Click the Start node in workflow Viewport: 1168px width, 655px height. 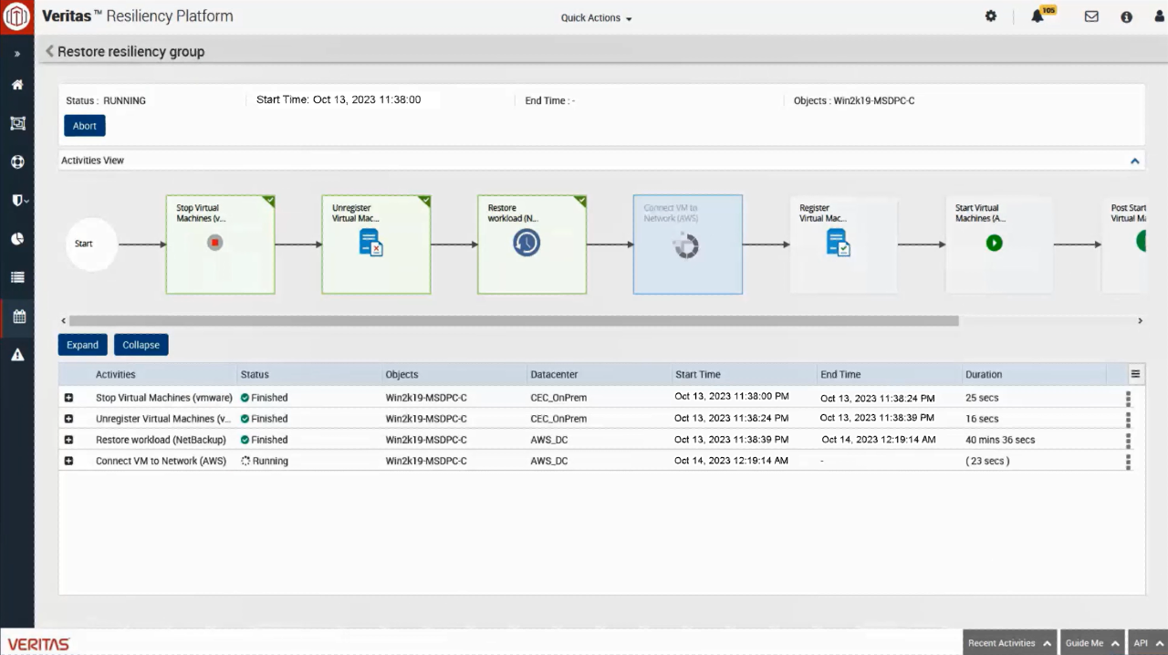[x=90, y=244]
